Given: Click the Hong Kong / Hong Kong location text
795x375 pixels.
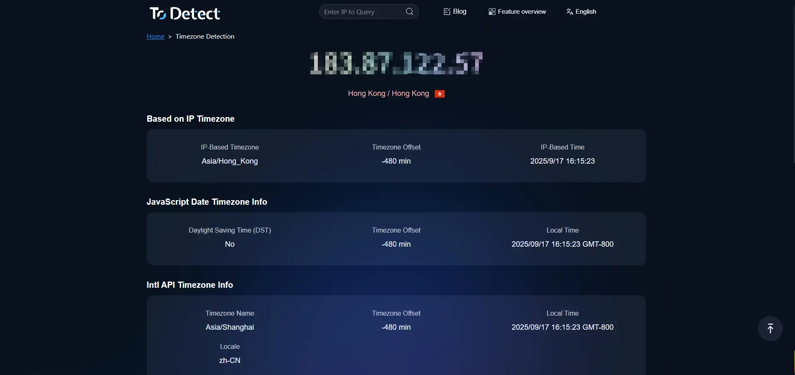Looking at the screenshot, I should coord(388,93).
